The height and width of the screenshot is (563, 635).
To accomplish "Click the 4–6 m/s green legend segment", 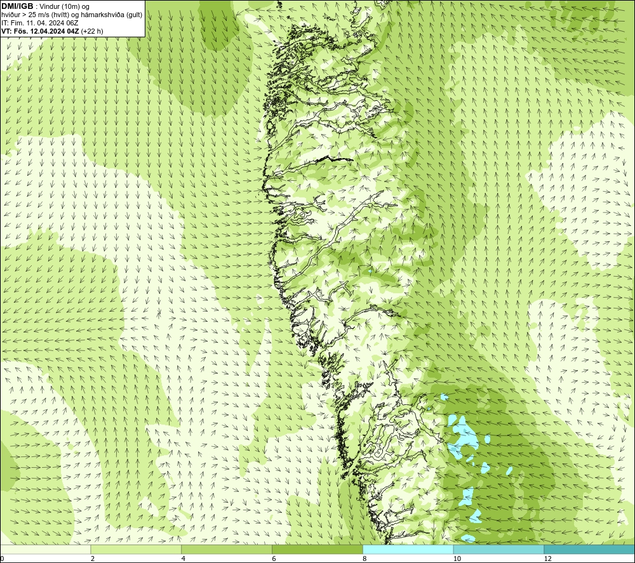I will [x=227, y=549].
